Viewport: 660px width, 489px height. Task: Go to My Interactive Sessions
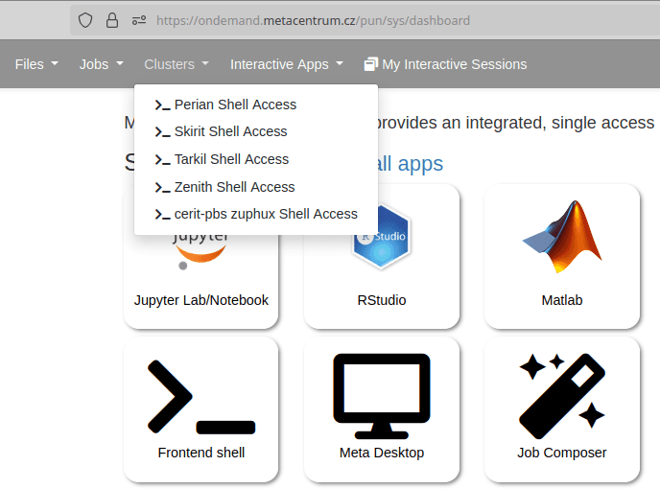(445, 64)
